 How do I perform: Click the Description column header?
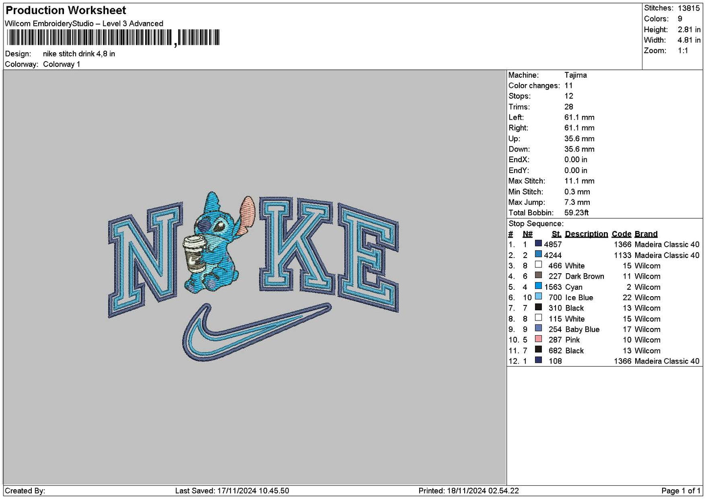[x=586, y=234]
